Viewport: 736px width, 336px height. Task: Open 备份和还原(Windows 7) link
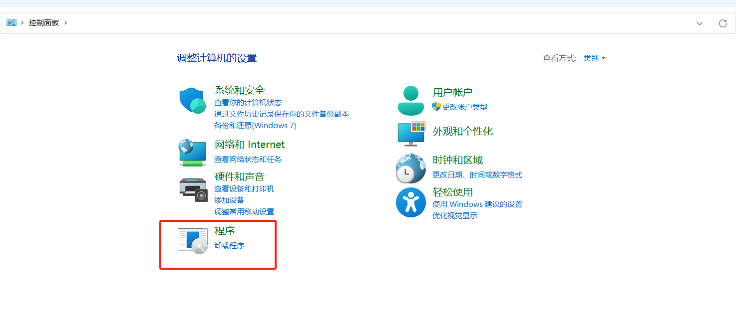(x=255, y=125)
